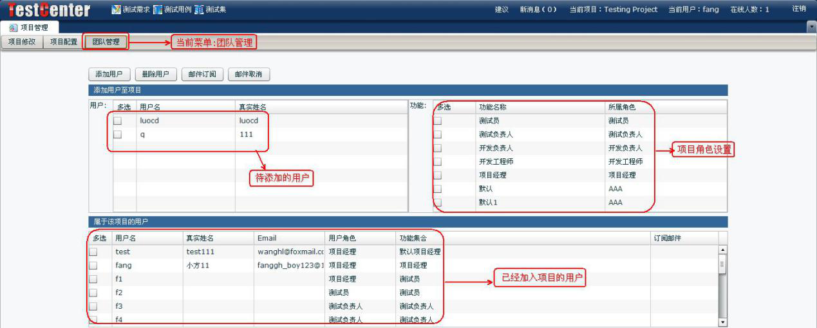Open the tab list dropdown arrow at top right
Screen dimensions: 817x328
(811, 28)
